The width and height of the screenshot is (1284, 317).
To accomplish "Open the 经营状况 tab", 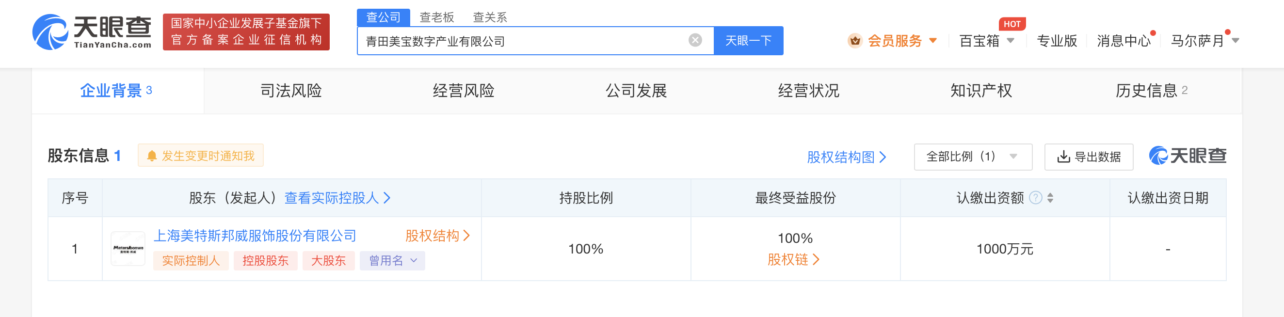I will click(808, 91).
